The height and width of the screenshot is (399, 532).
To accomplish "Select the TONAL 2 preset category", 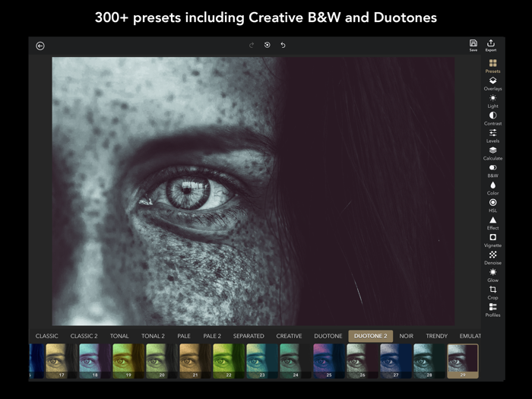I will (x=153, y=336).
